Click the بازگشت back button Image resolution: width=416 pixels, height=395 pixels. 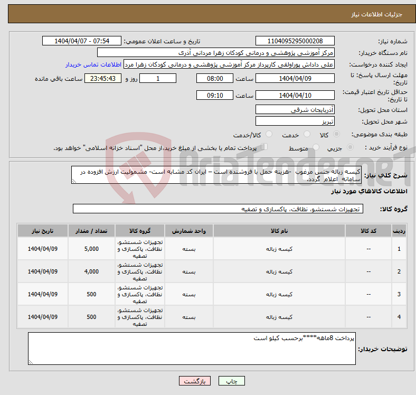pos(195,381)
